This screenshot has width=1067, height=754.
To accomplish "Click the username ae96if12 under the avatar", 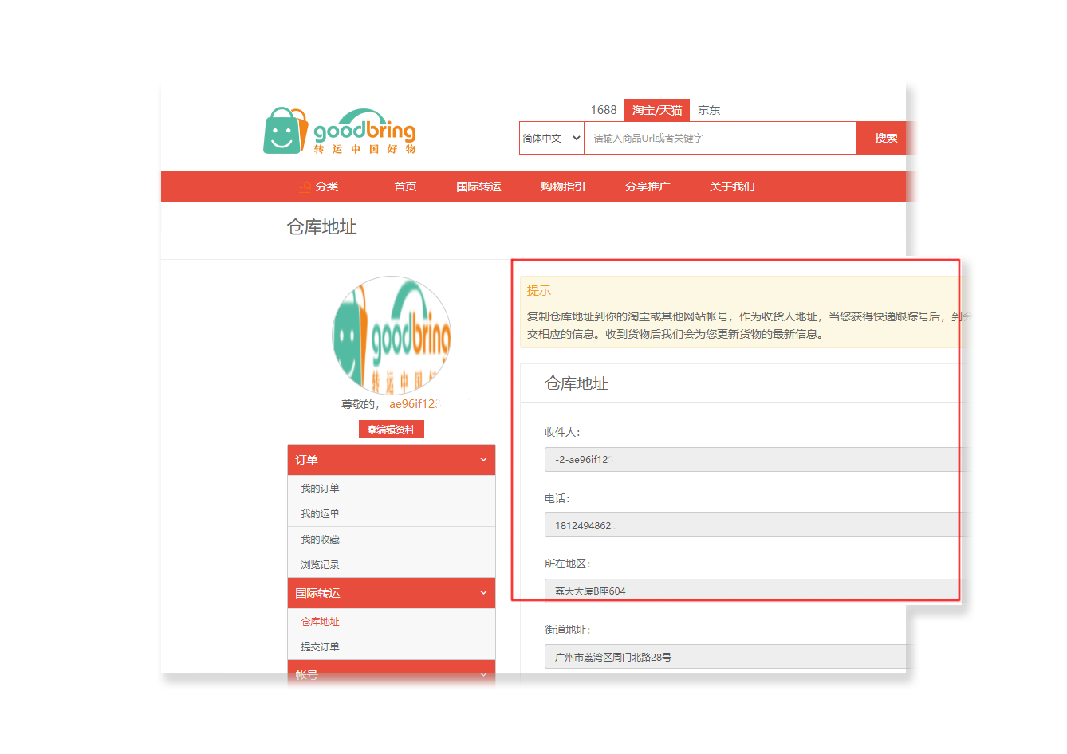I will tap(413, 404).
